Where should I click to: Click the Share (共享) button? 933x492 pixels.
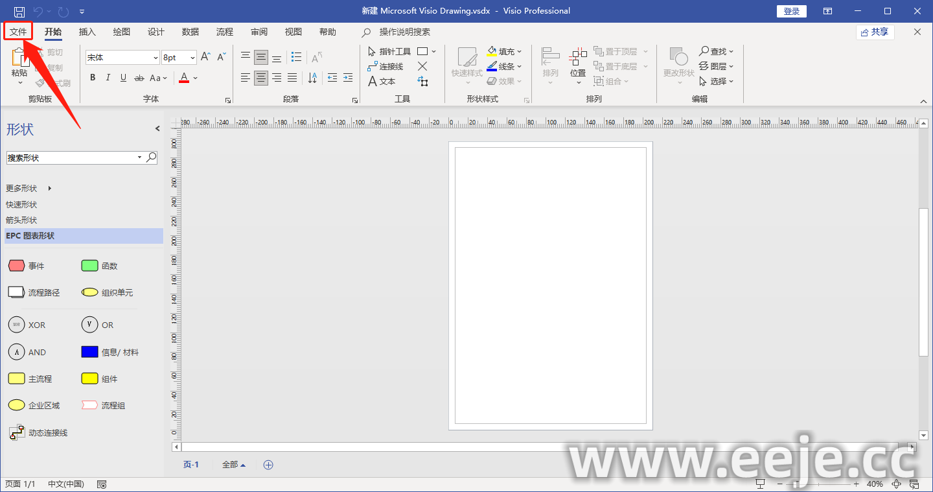pos(875,32)
